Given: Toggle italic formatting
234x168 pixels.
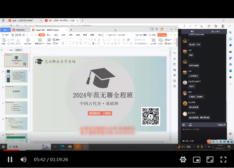Looking at the screenshot, I should (67, 43).
